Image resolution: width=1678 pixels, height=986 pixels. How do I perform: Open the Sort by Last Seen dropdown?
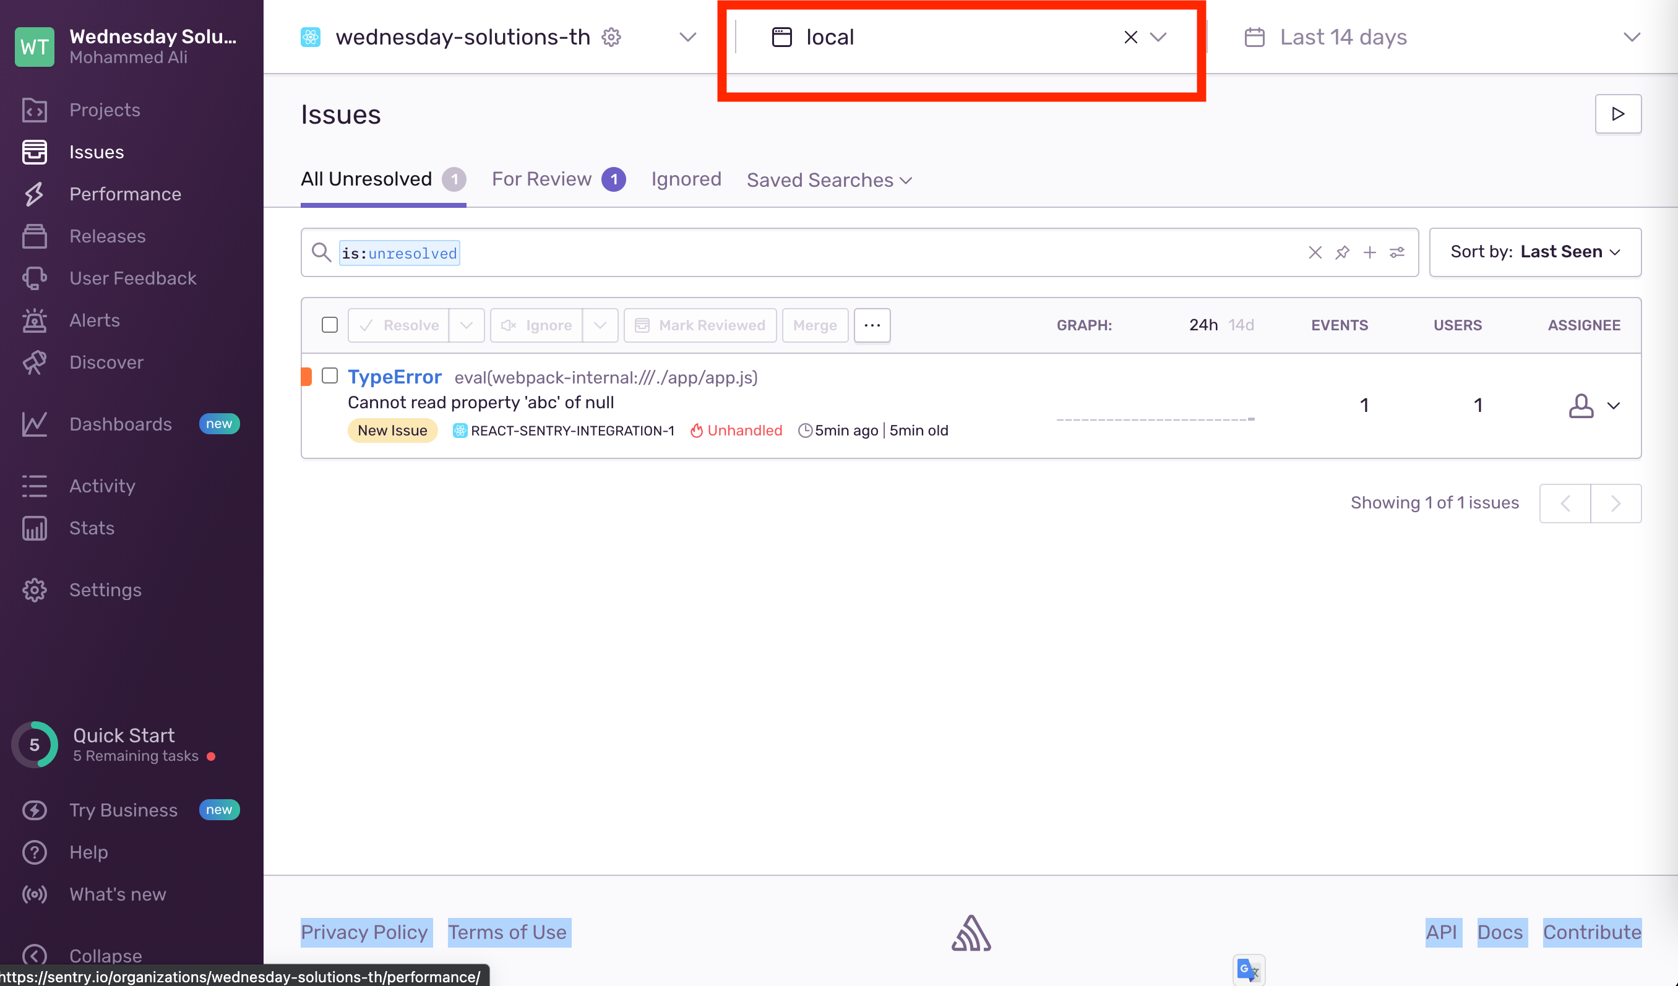click(1535, 252)
